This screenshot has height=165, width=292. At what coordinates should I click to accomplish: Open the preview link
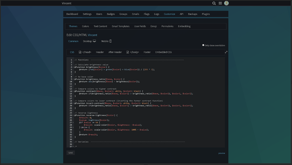coord(222,153)
